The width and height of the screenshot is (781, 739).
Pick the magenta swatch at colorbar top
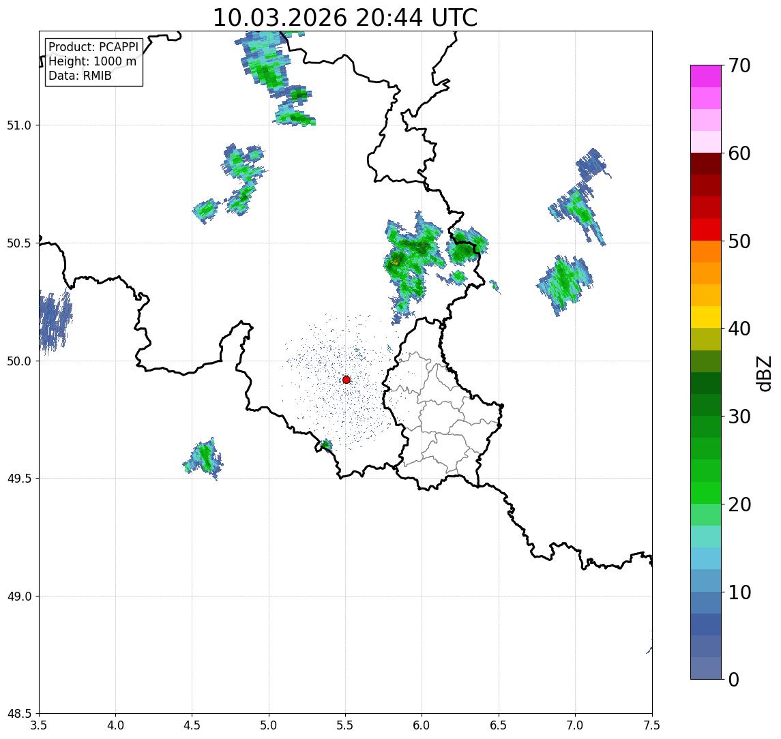click(706, 76)
